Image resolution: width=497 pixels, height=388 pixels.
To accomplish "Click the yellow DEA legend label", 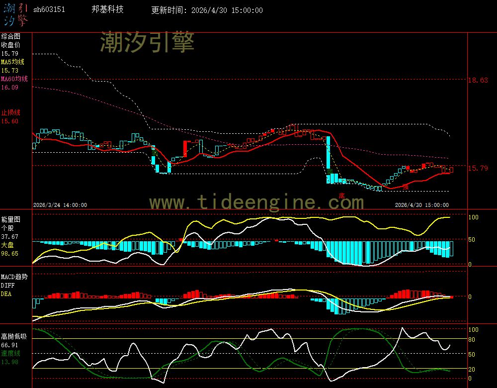I will pyautogui.click(x=6, y=294).
